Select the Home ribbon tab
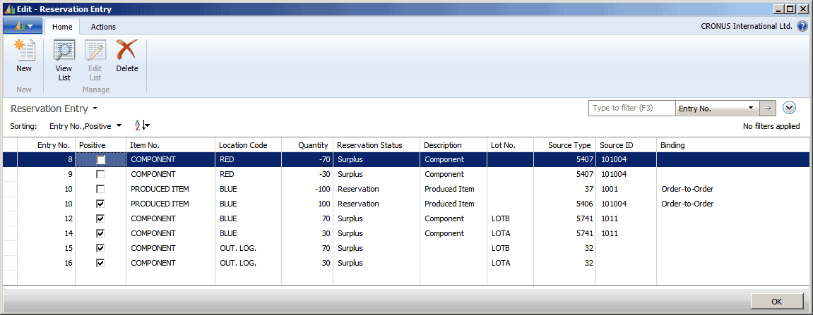The height and width of the screenshot is (315, 813). (x=62, y=27)
